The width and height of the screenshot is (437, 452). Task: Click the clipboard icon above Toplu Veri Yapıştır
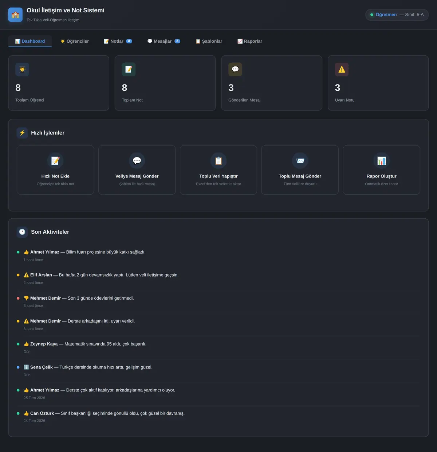point(219,160)
